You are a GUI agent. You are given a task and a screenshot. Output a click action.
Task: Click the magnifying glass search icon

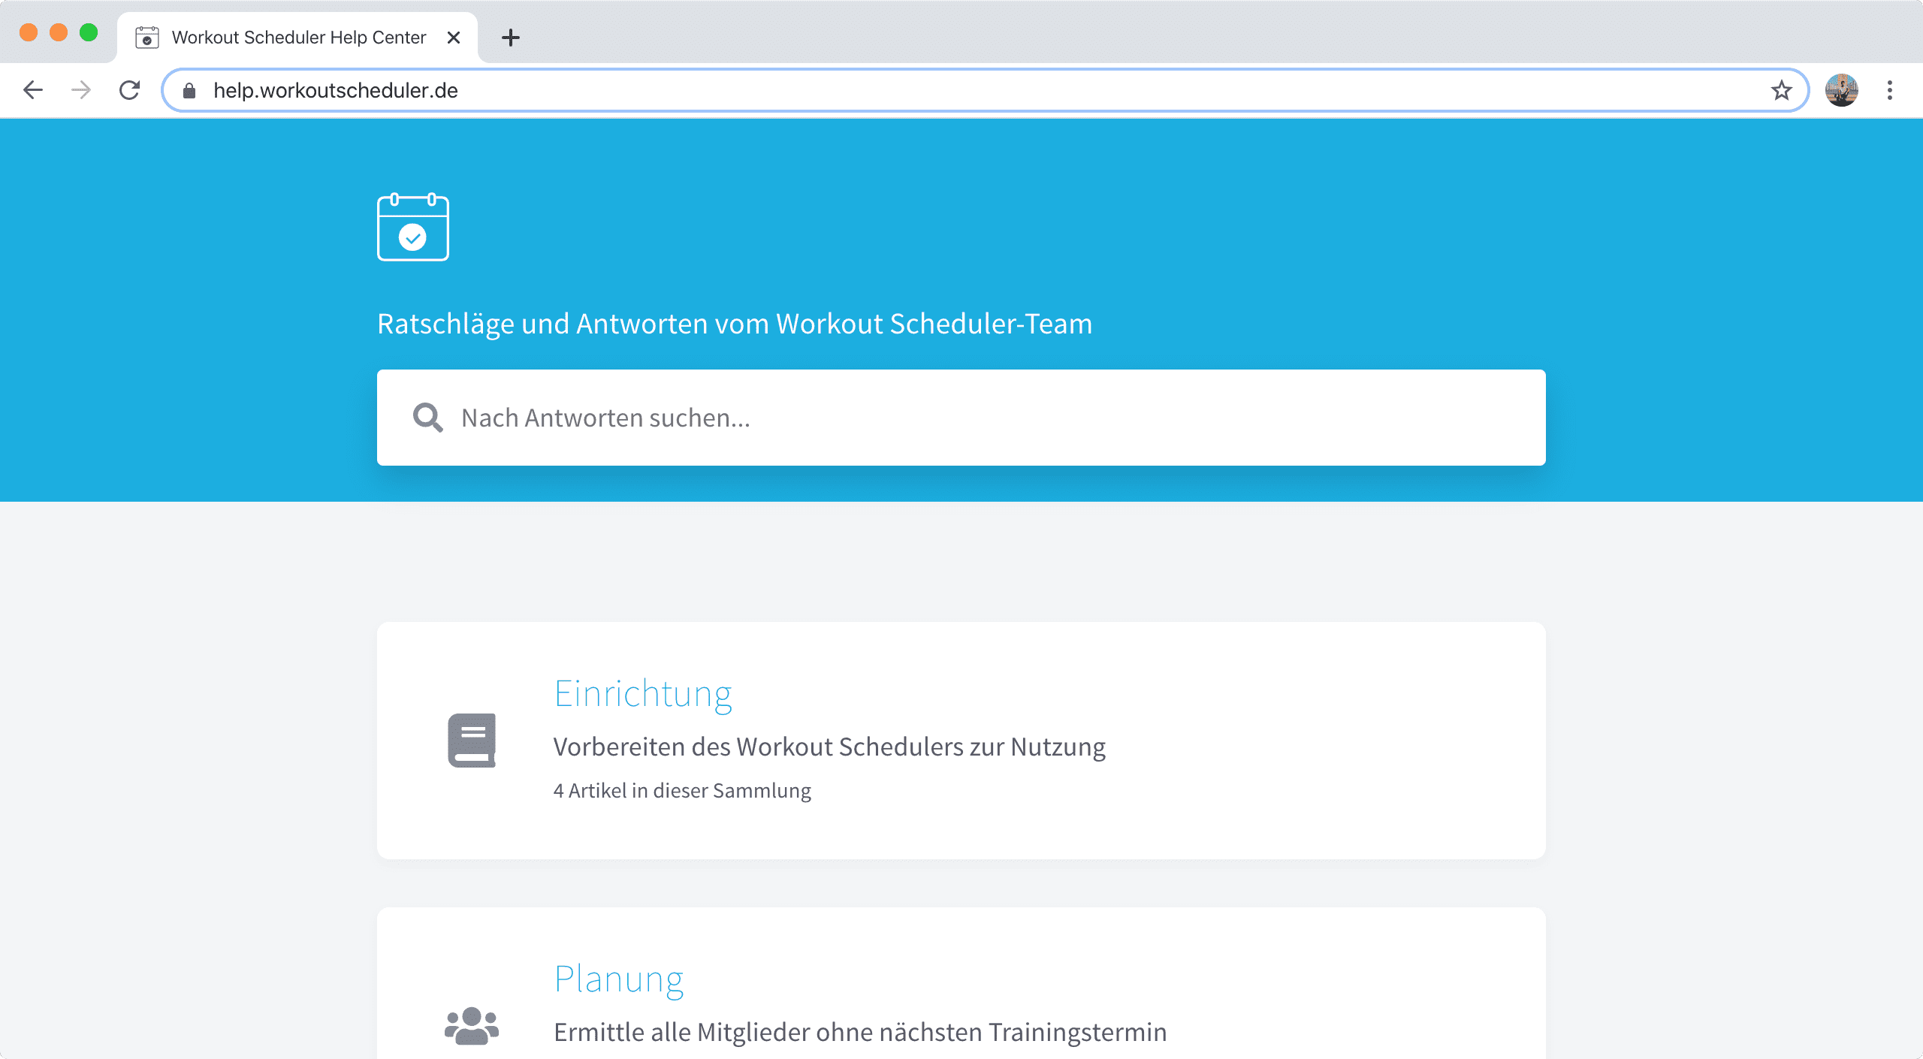tap(427, 418)
